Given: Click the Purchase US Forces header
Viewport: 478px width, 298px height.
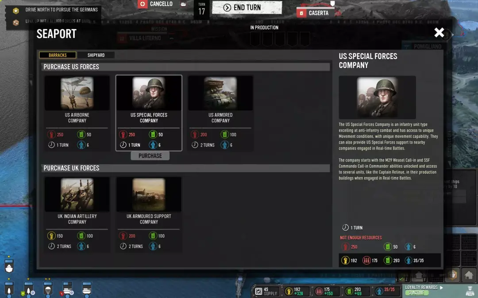Looking at the screenshot, I should [185, 67].
